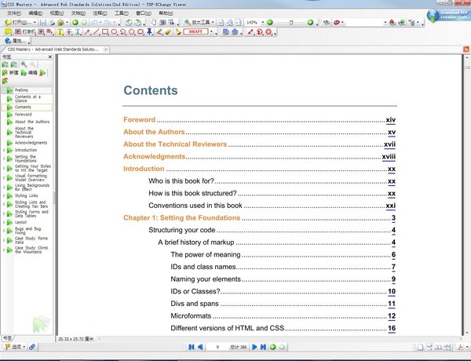Select the Line drawing tool
Viewport: 471px width, 361px height.
96,31
